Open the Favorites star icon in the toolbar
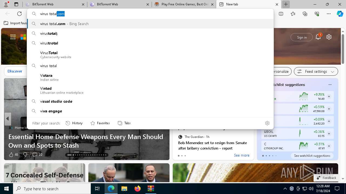 click(x=293, y=14)
